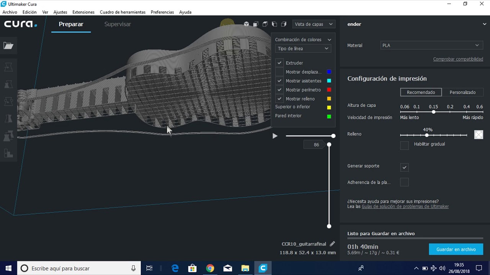490x275 pixels.
Task: Switch to 3D perspective view cube
Action: coord(247,24)
